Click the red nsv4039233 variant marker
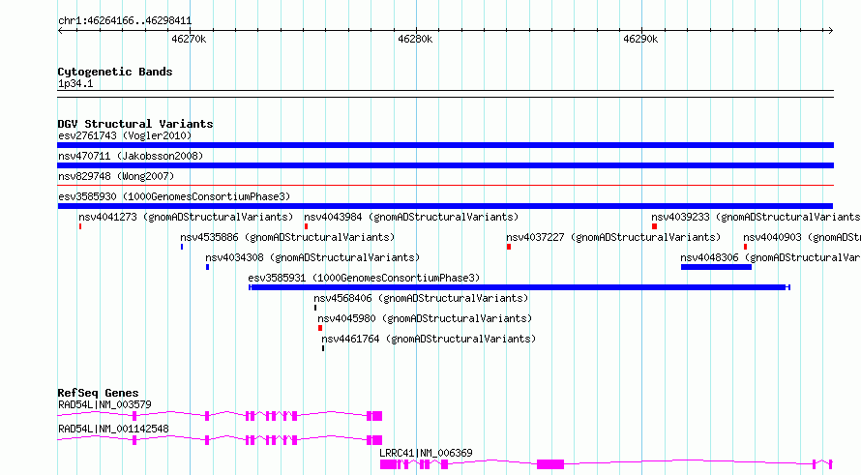The height and width of the screenshot is (475, 861). [655, 226]
